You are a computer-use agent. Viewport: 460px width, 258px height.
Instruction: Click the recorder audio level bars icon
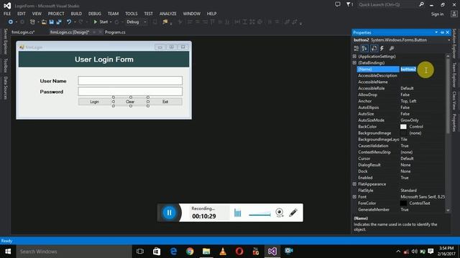click(238, 213)
